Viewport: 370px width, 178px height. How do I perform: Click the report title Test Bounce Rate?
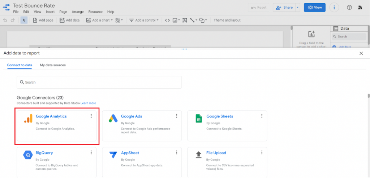pyautogui.click(x=34, y=5)
